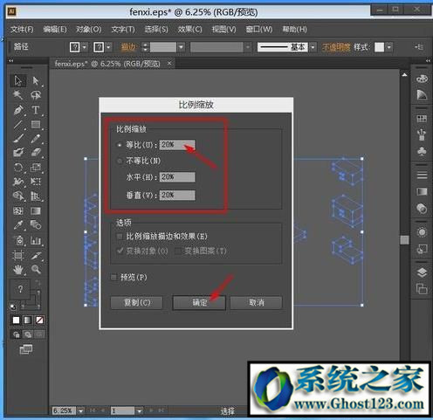The width and height of the screenshot is (433, 420).
Task: Expand the 基本 stroke style dropdown
Action: coord(313,47)
